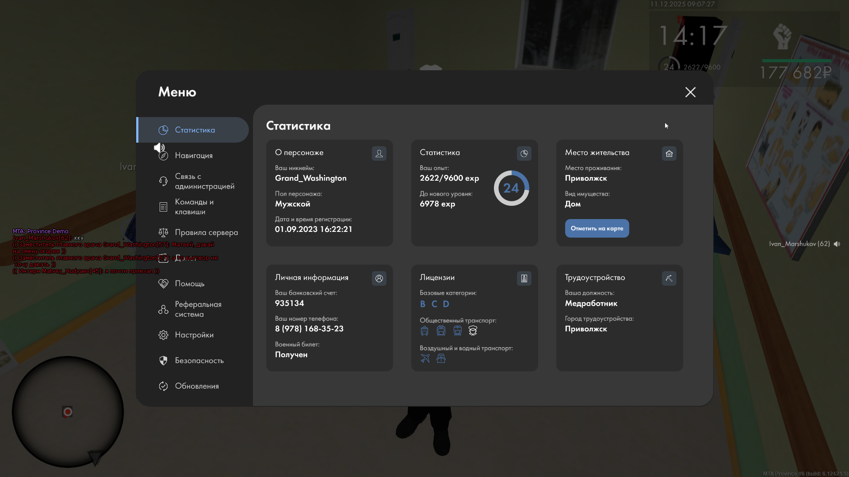Viewport: 849px width, 477px height.
Task: Click the user icon in Личная информация card
Action: pos(379,278)
